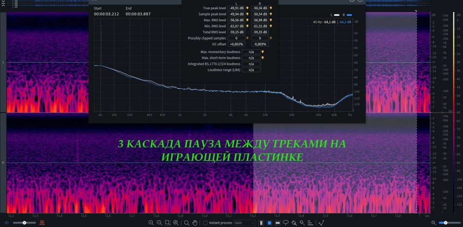
Task: Reset zoom to full view
Action: pyautogui.click(x=176, y=223)
